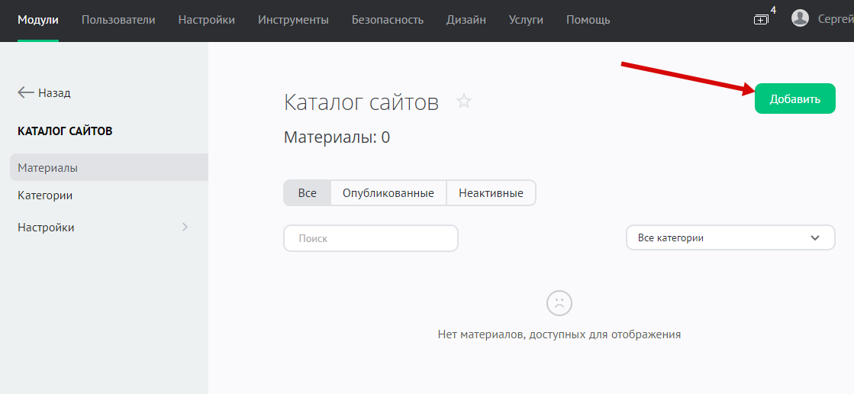The image size is (854, 394).
Task: Go to the Безопасность menu
Action: click(x=388, y=20)
